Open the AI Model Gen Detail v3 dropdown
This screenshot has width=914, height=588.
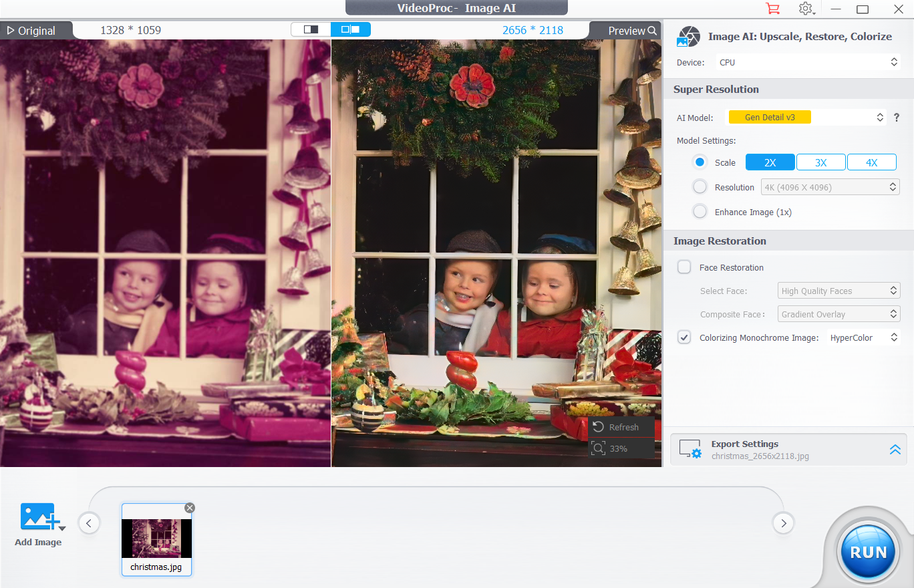click(x=806, y=118)
